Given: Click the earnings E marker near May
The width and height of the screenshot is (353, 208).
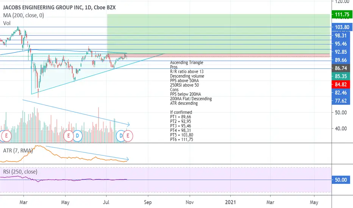Looking at the screenshot, I should [69, 136].
